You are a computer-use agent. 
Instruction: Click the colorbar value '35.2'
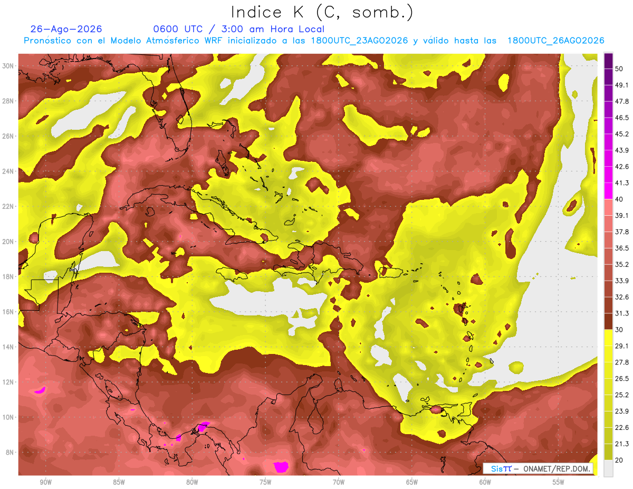[622, 264]
